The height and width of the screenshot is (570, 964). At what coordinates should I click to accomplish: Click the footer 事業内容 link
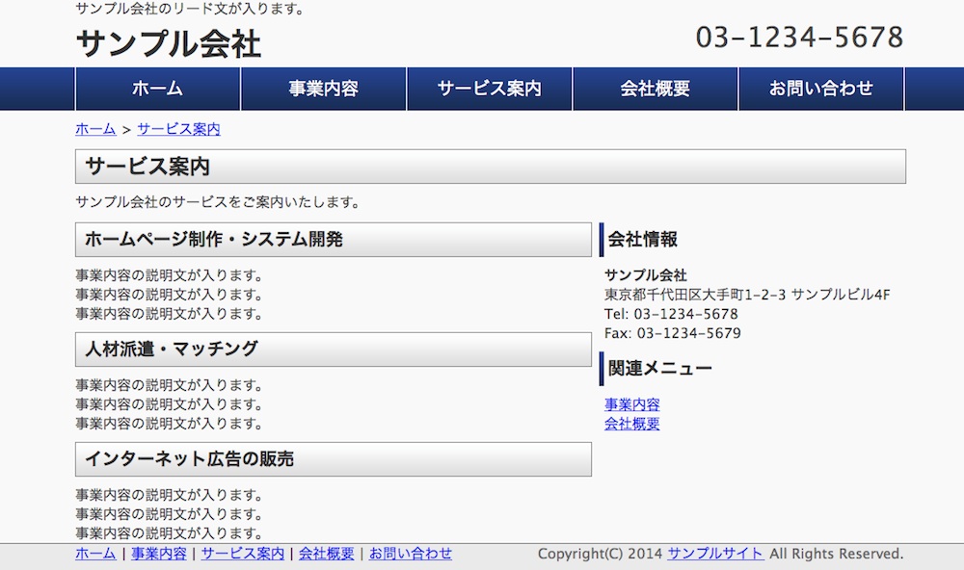pos(159,554)
